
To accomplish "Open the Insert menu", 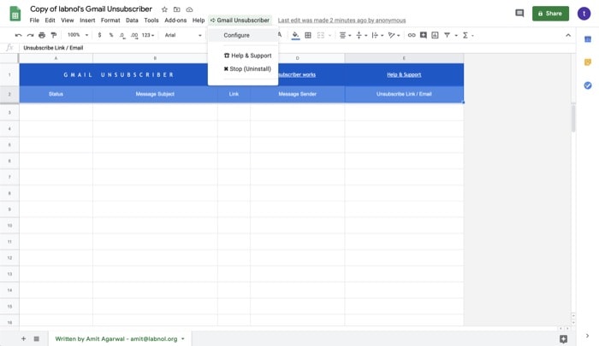I will point(87,21).
